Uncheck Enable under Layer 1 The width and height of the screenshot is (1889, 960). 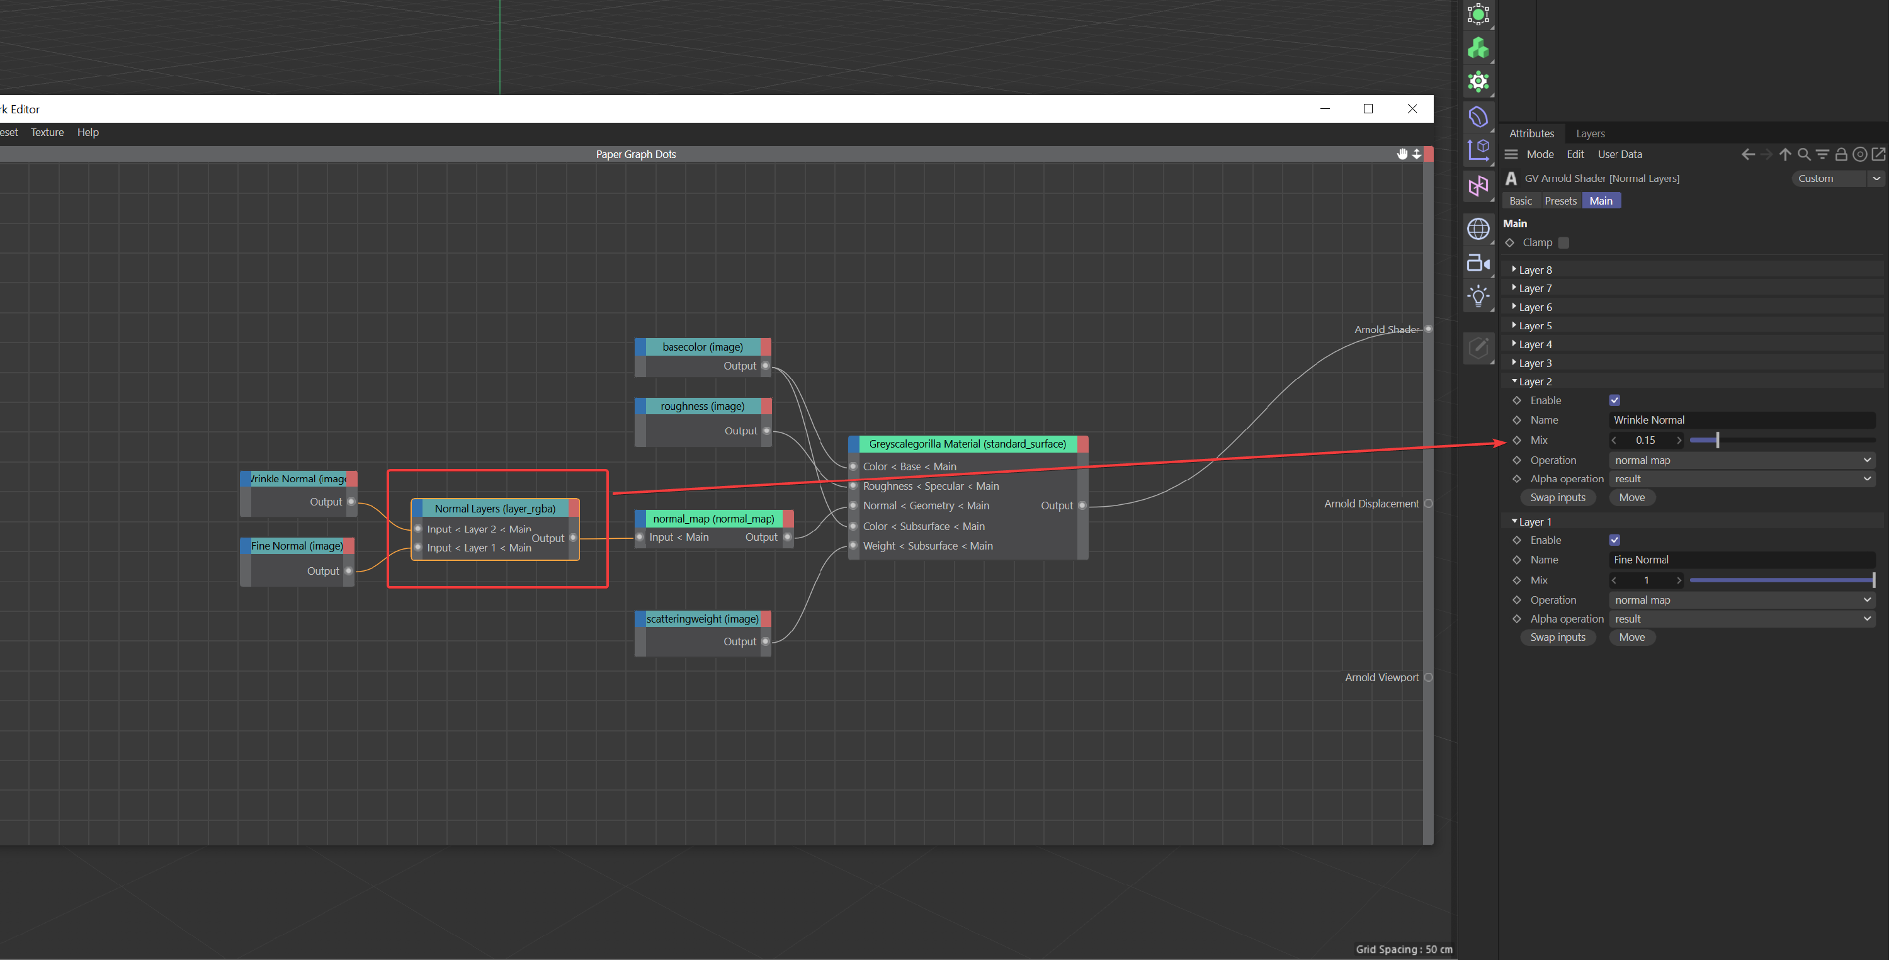click(x=1614, y=539)
